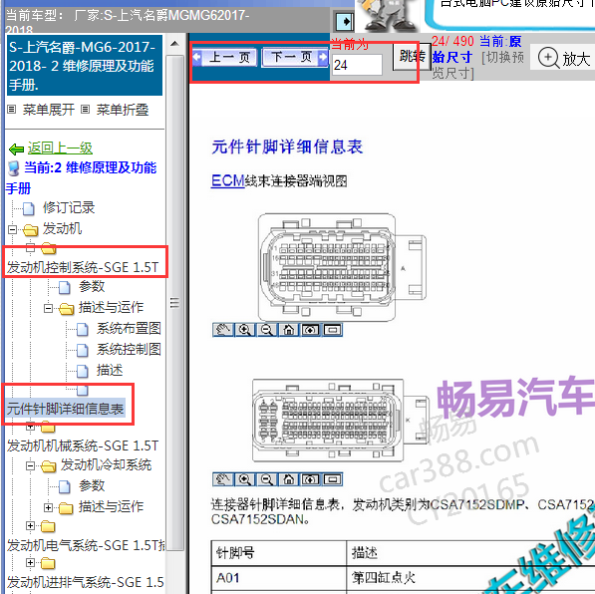
Task: Click the second connector diagram image
Action: 341,421
